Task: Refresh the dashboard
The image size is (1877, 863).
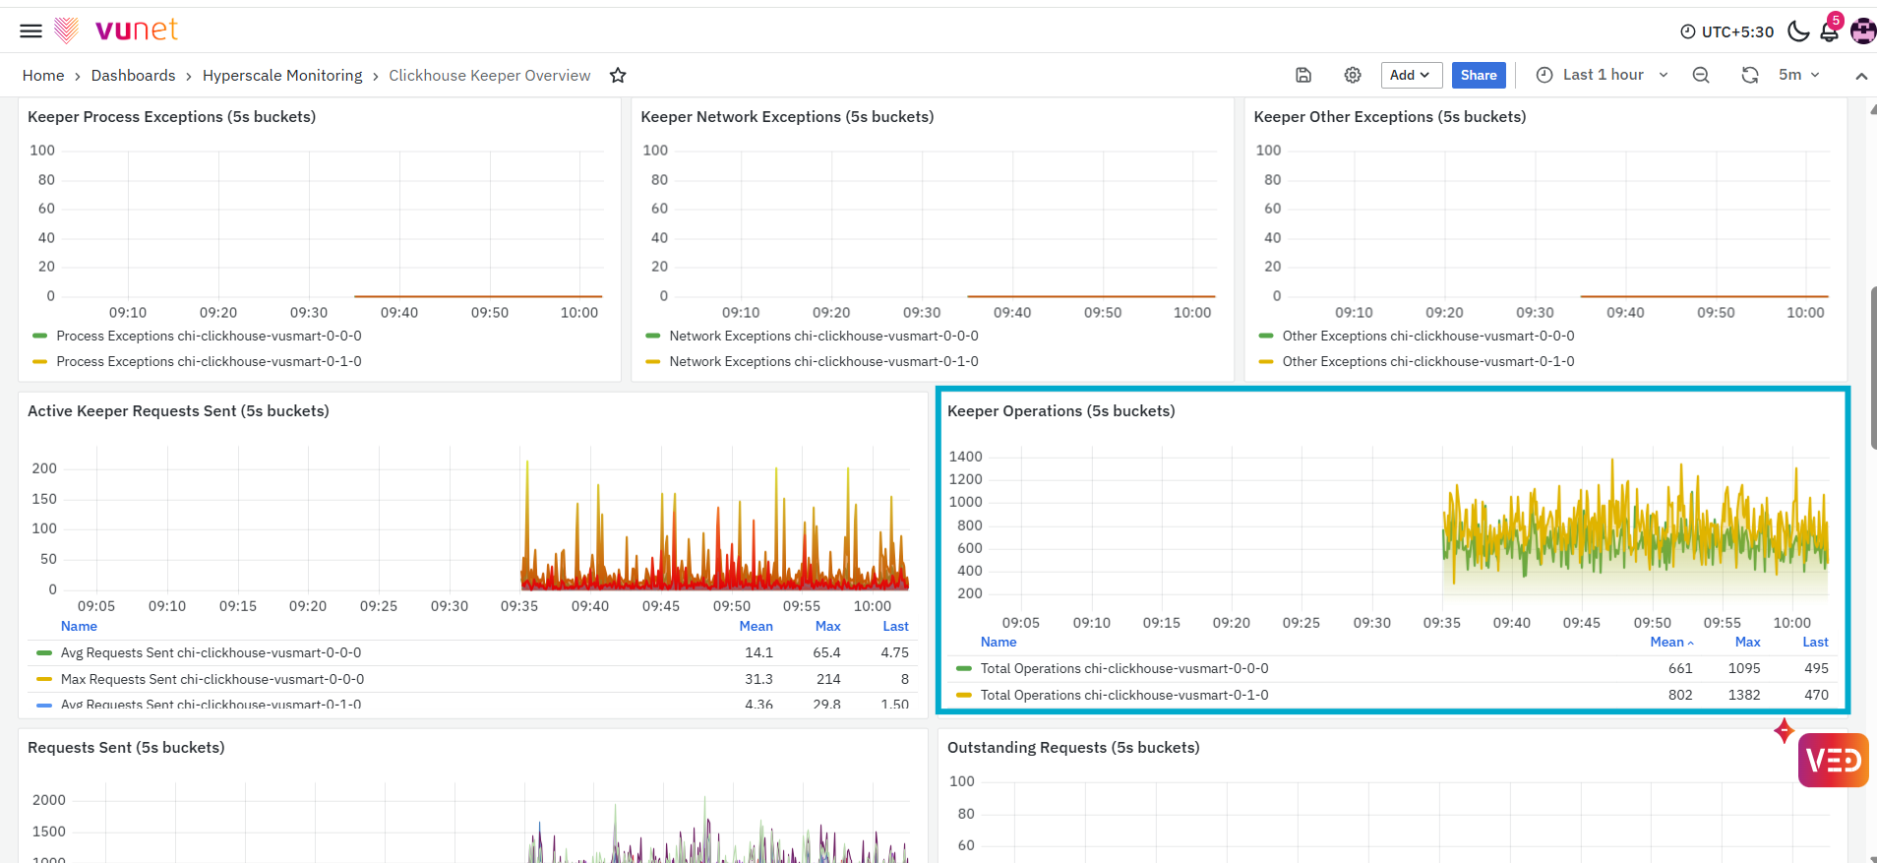Action: pyautogui.click(x=1749, y=76)
